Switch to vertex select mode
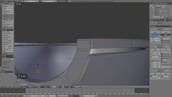The image size is (172, 97). pyautogui.click(x=52, y=87)
